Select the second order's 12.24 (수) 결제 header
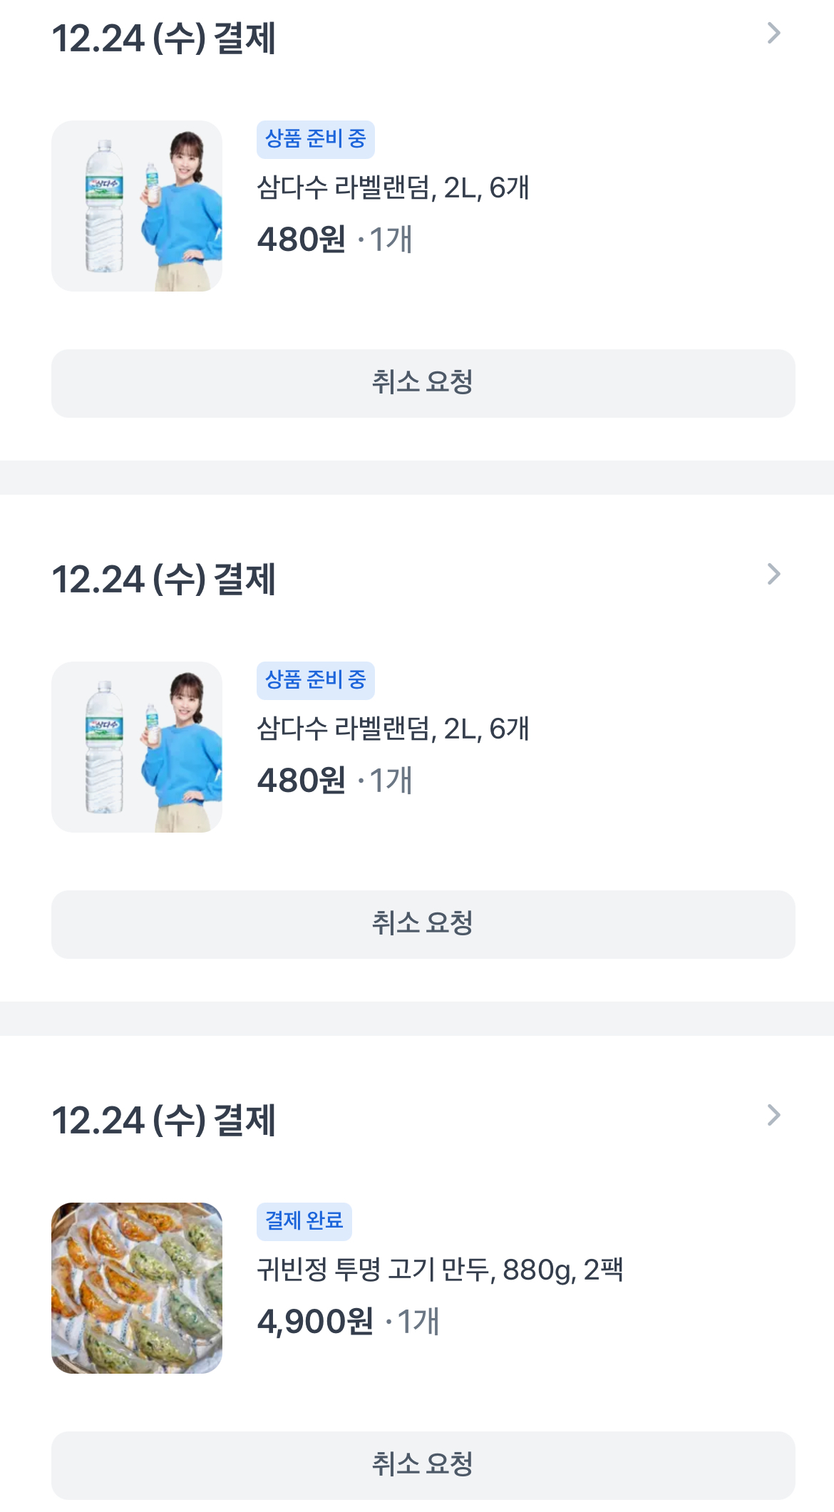834x1512 pixels. [x=164, y=580]
